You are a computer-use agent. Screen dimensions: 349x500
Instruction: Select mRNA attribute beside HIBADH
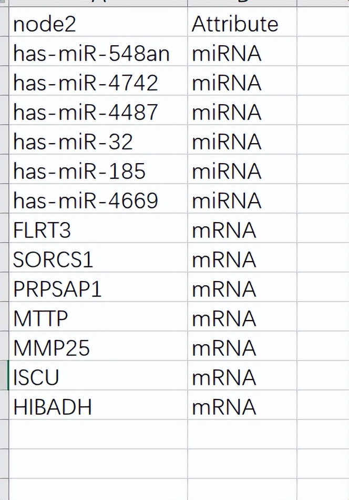[242, 407]
